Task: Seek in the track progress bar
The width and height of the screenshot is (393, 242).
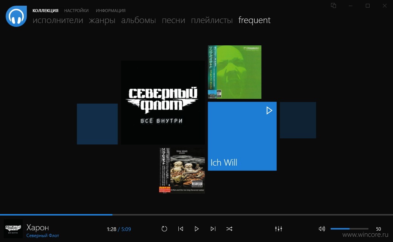Action: (196, 215)
